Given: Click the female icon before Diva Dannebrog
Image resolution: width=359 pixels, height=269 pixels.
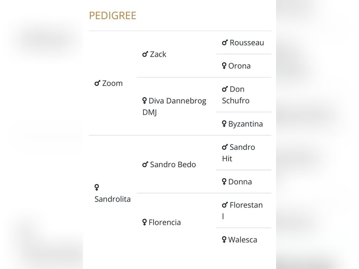Looking at the screenshot, I should (x=144, y=100).
